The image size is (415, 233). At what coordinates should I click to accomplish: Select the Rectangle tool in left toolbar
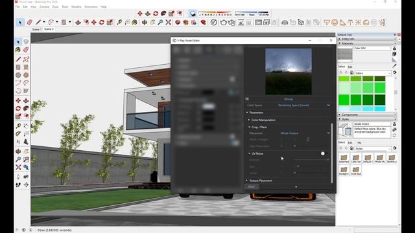coord(18,67)
